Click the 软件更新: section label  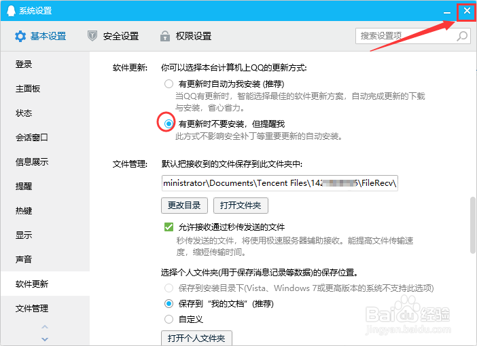(x=130, y=67)
